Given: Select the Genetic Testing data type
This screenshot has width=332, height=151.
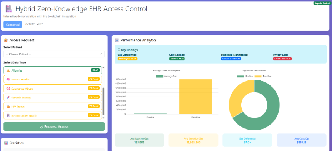Looking at the screenshot, I should click(53, 98).
